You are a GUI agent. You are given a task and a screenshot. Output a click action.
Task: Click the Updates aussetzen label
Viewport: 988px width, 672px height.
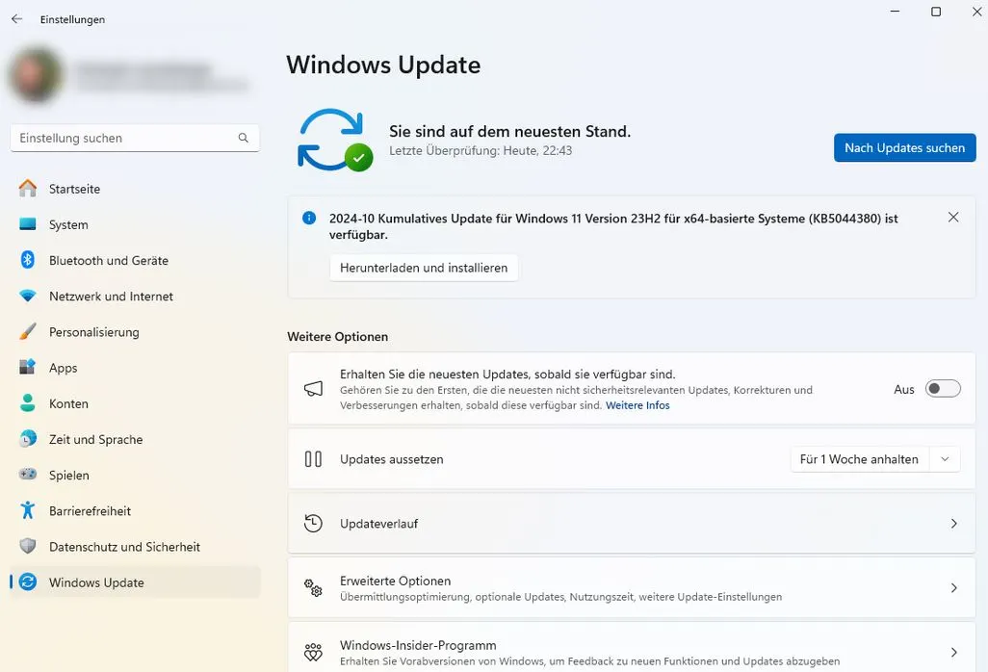click(x=391, y=459)
